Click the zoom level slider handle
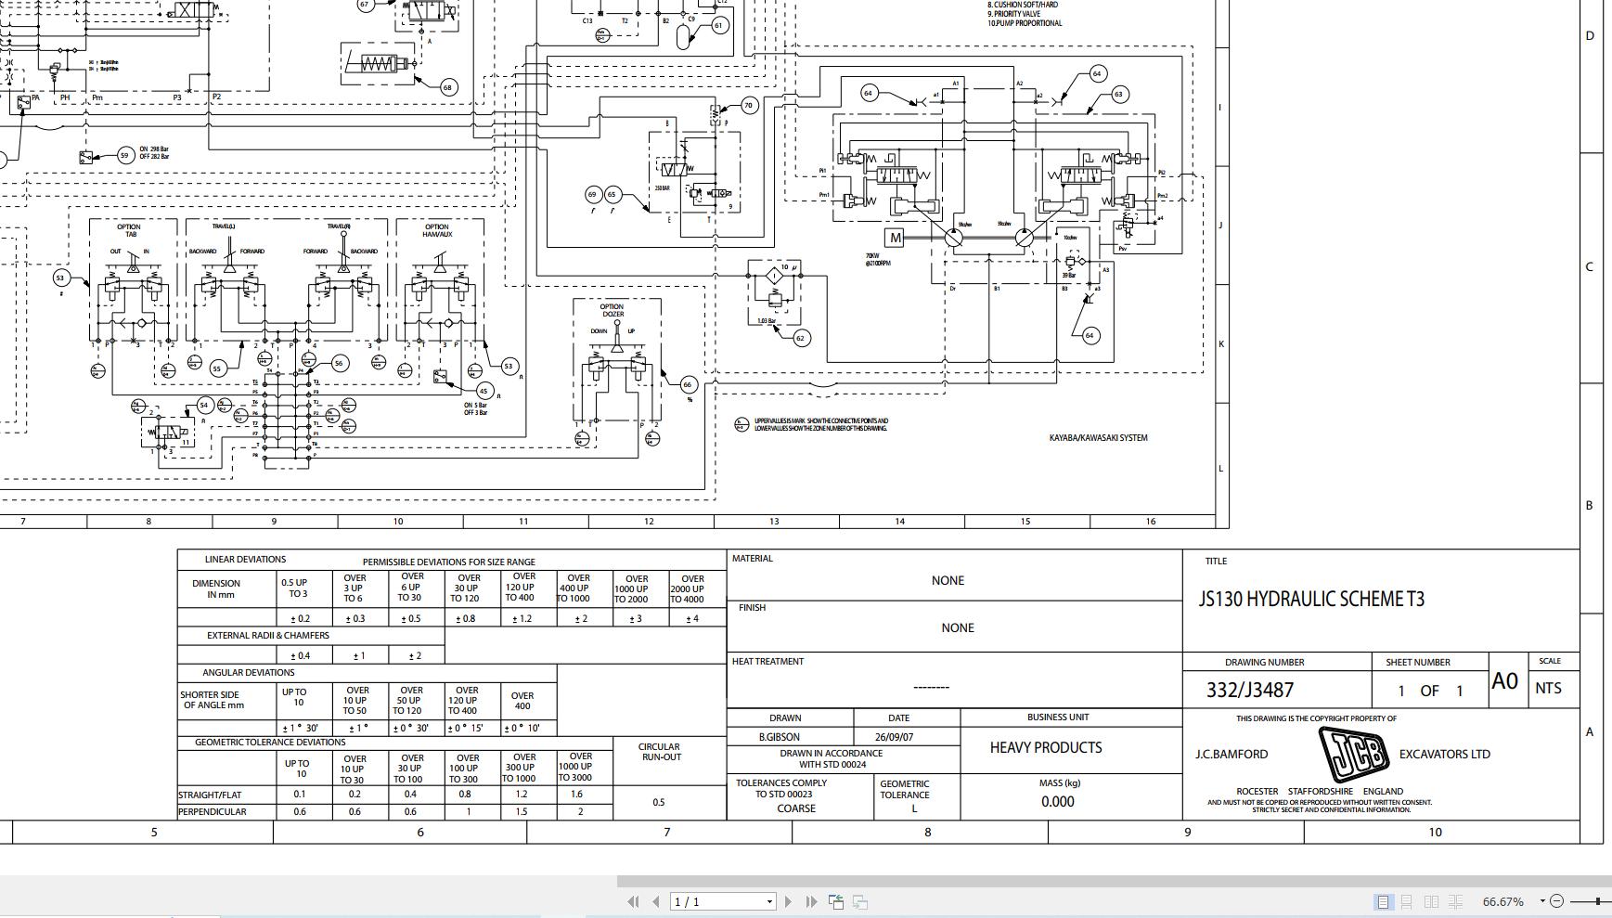 pos(1598,901)
